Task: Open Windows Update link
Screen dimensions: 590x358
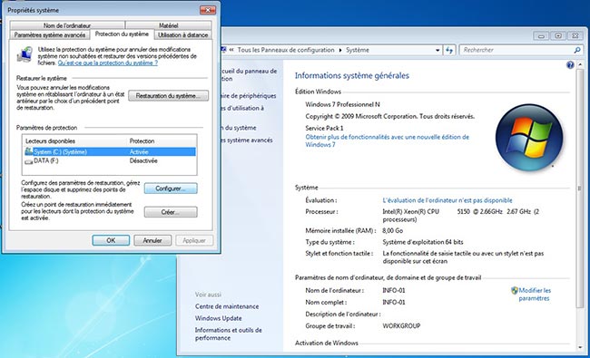Action: [x=218, y=318]
